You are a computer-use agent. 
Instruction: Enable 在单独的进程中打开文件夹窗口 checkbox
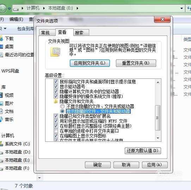pyautogui.click(x=56, y=131)
